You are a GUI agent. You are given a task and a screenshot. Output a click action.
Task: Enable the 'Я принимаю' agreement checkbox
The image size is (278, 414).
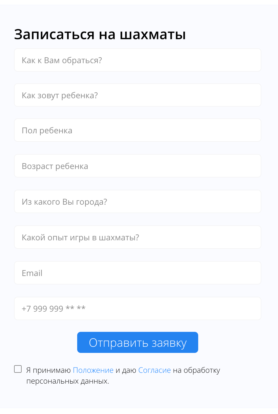(x=18, y=369)
